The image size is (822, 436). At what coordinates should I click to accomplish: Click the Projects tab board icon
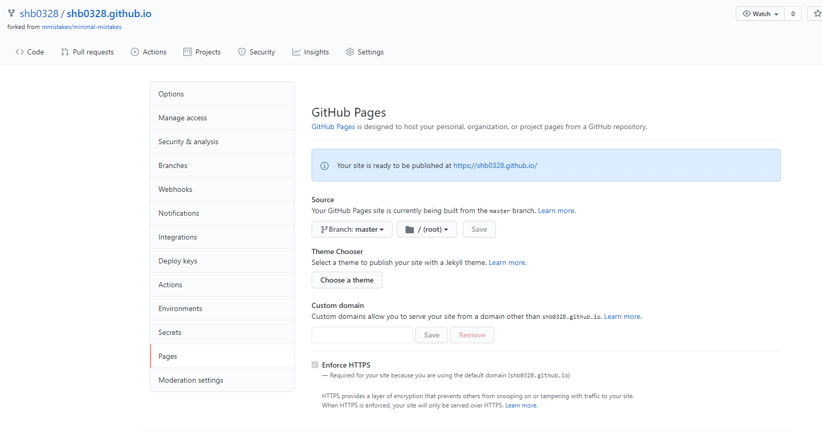tap(187, 52)
